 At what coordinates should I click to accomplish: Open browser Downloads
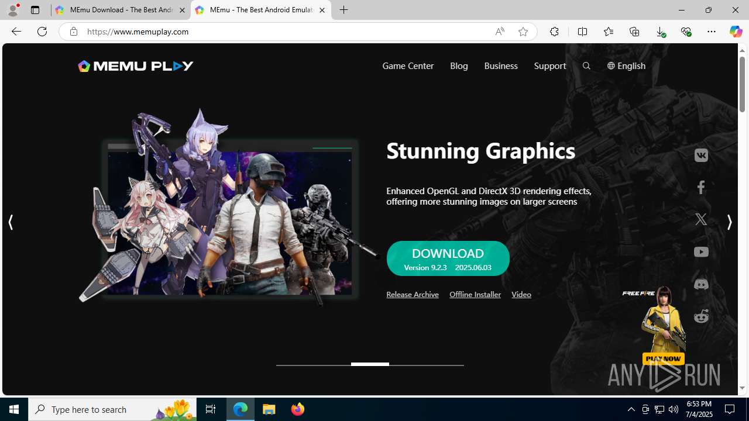tap(660, 32)
